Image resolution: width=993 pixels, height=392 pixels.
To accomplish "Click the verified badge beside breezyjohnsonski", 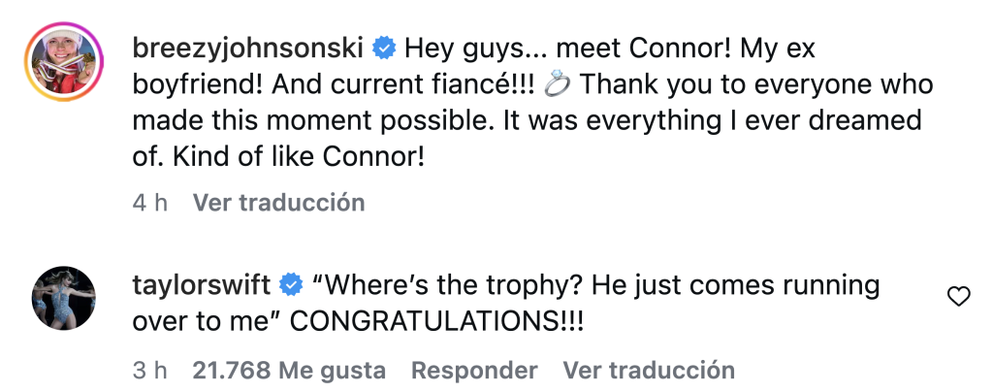I will pos(385,46).
